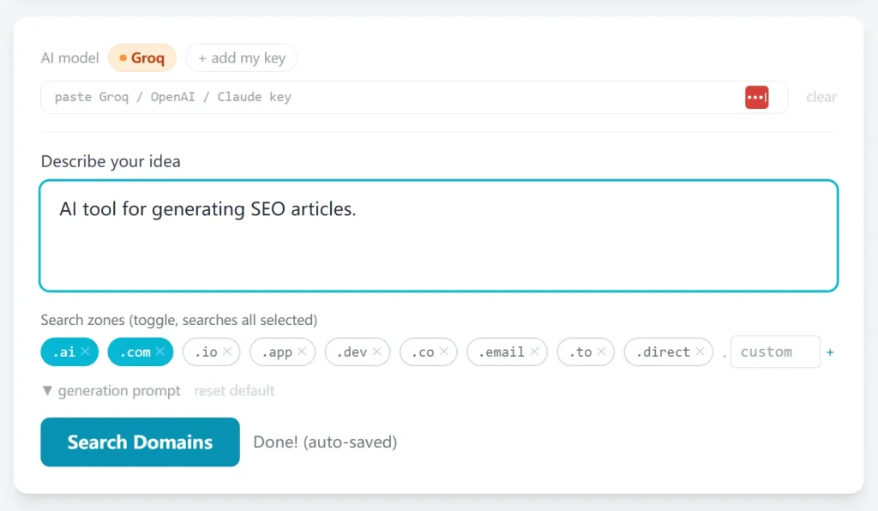Viewport: 878px width, 511px height.
Task: Click reset default for the generation prompt
Action: (x=234, y=391)
